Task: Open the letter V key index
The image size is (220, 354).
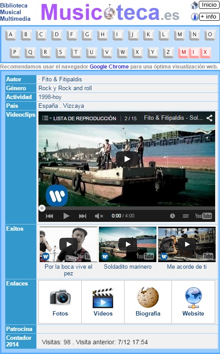Action: pyautogui.click(x=107, y=53)
